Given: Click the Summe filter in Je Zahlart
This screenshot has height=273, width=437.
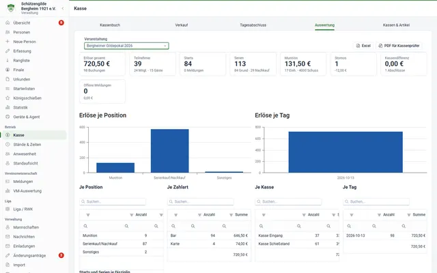Looking at the screenshot, I should (231, 215).
